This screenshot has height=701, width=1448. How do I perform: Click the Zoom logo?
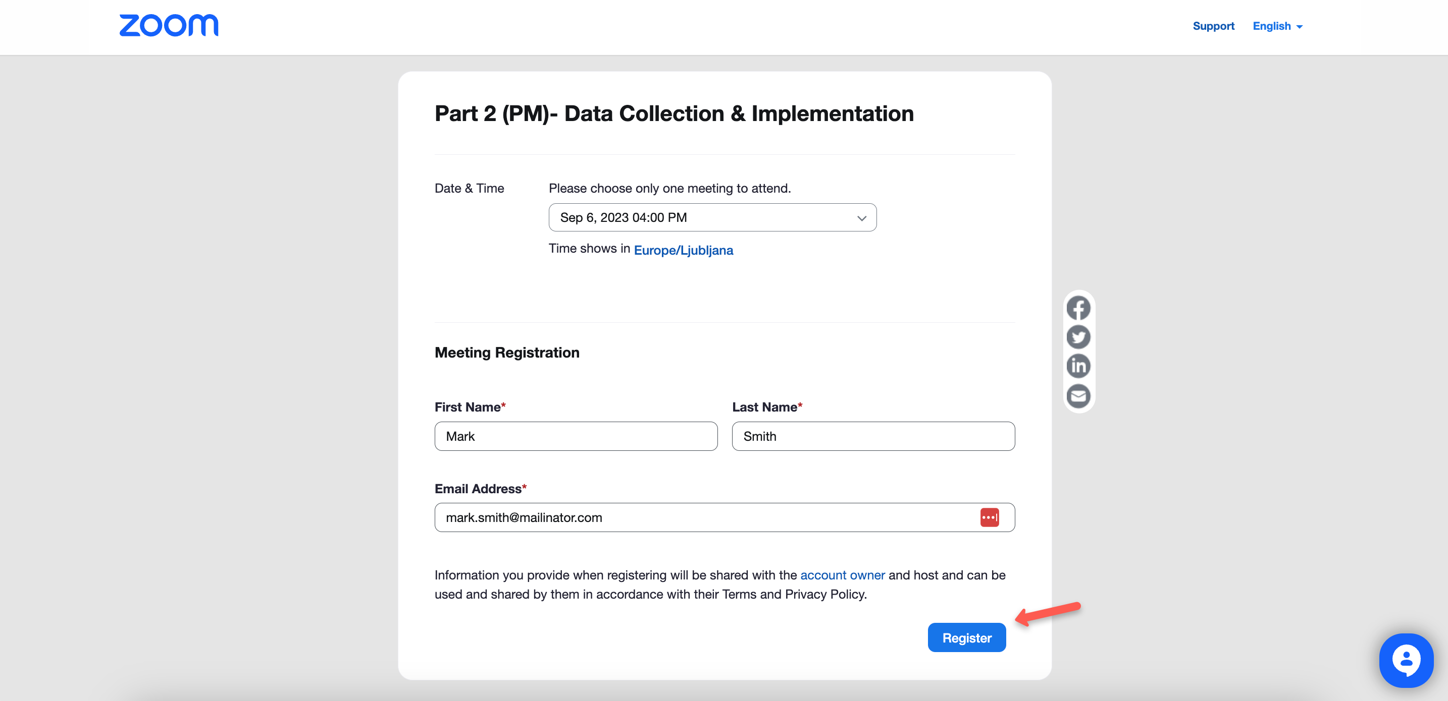tap(169, 26)
